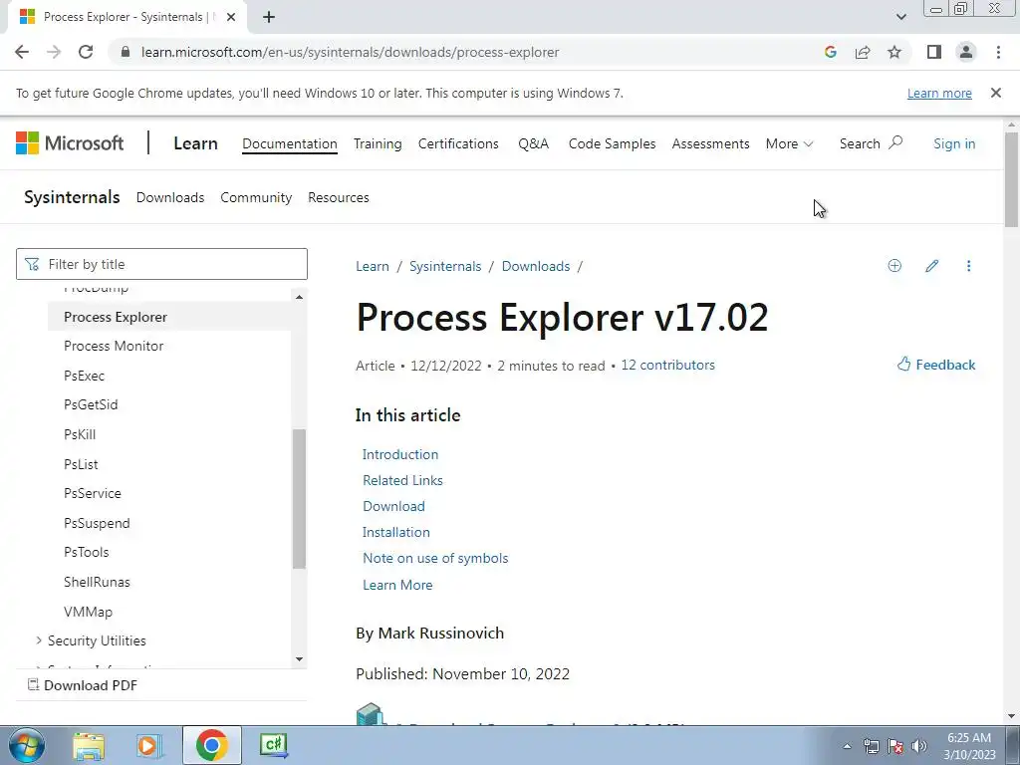Open the tab search dropdown arrow

click(x=900, y=17)
